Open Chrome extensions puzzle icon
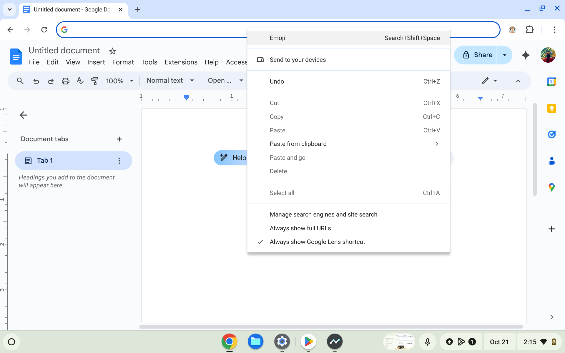This screenshot has width=565, height=353. (x=529, y=29)
